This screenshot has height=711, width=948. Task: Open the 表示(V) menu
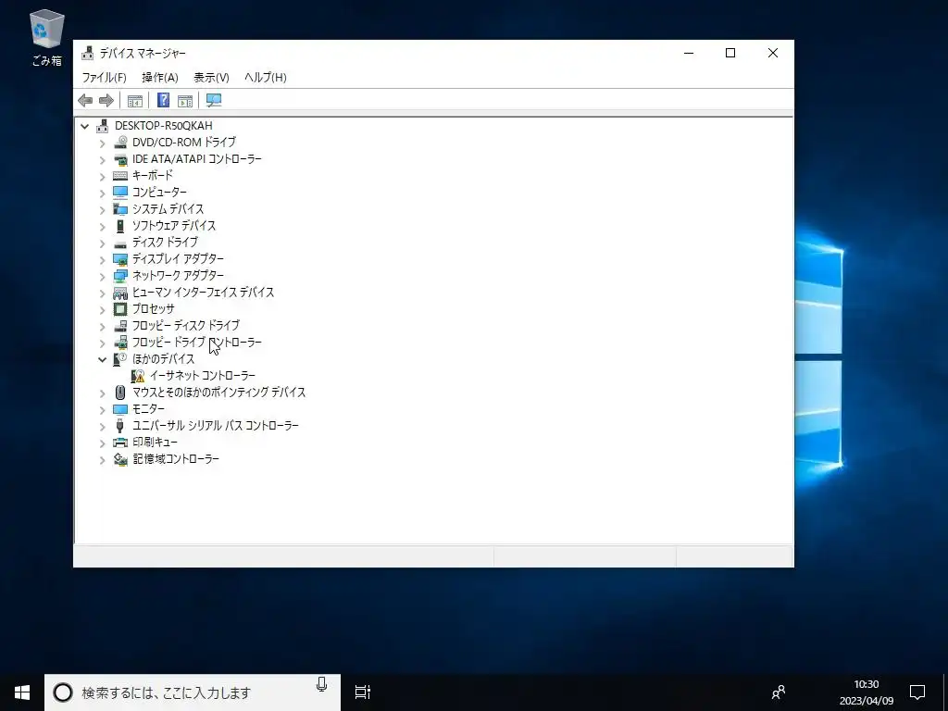[x=211, y=78]
